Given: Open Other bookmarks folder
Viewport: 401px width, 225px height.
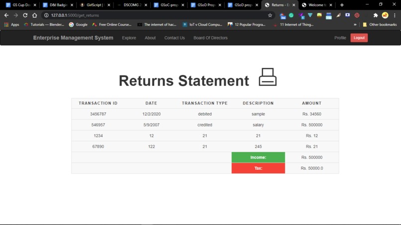Looking at the screenshot, I should [380, 24].
